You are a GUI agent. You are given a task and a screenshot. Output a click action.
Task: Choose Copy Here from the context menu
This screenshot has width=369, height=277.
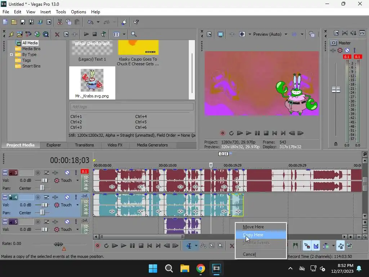(261, 235)
